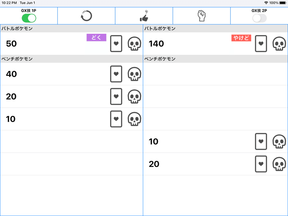The image size is (288, 216).
Task: Tap the raised fist icon
Action: tap(202, 16)
